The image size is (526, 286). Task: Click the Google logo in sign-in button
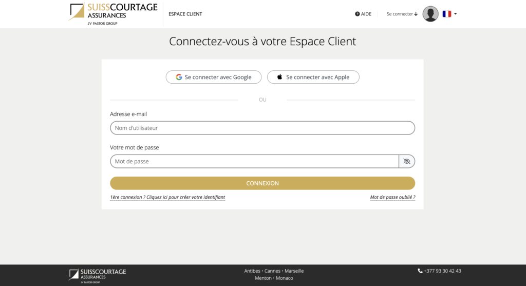pyautogui.click(x=179, y=77)
